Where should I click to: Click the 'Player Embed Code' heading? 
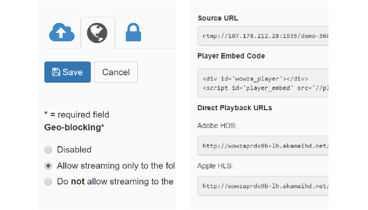[231, 56]
